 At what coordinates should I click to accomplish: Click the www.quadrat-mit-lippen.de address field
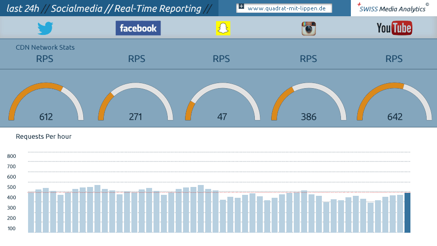284,8
